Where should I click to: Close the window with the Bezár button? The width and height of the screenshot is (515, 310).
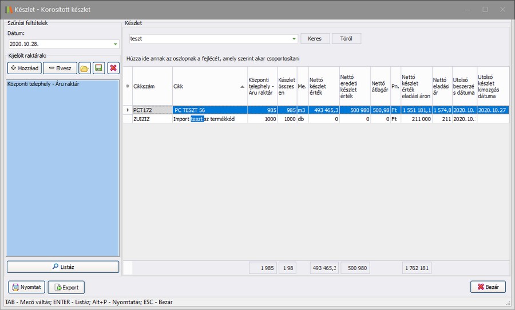pyautogui.click(x=488, y=287)
